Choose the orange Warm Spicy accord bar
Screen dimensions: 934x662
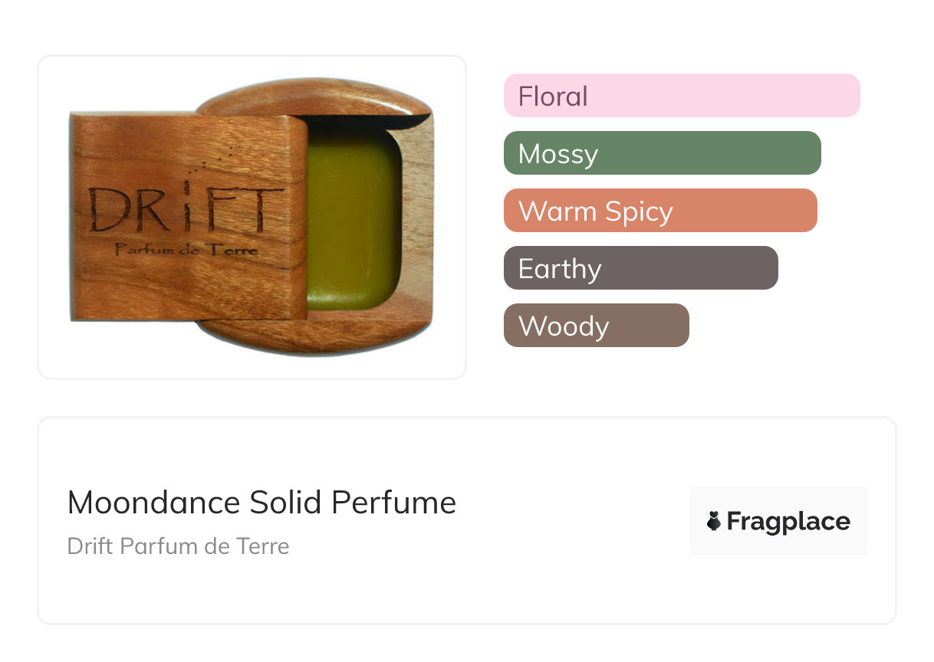point(659,211)
